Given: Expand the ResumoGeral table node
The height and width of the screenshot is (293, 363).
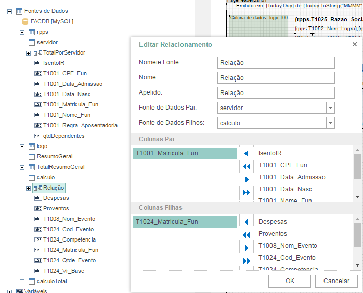Looking at the screenshot, I should 22,157.
